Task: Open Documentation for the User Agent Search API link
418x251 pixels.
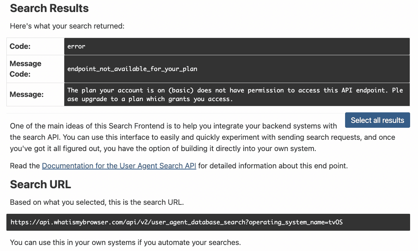Action: click(x=119, y=166)
